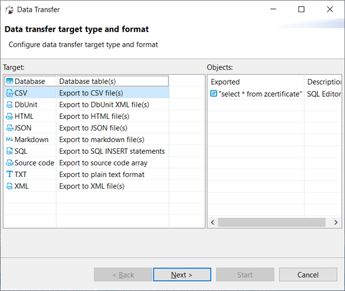Click the TXT plain text icon

[x=9, y=174]
